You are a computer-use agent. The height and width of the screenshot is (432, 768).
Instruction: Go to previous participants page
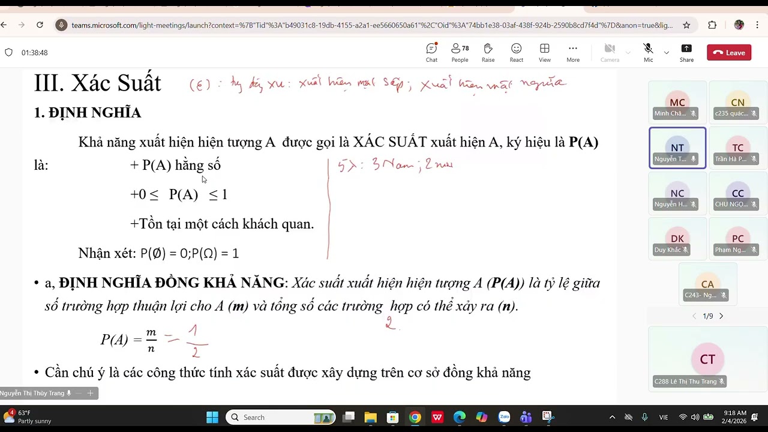694,316
